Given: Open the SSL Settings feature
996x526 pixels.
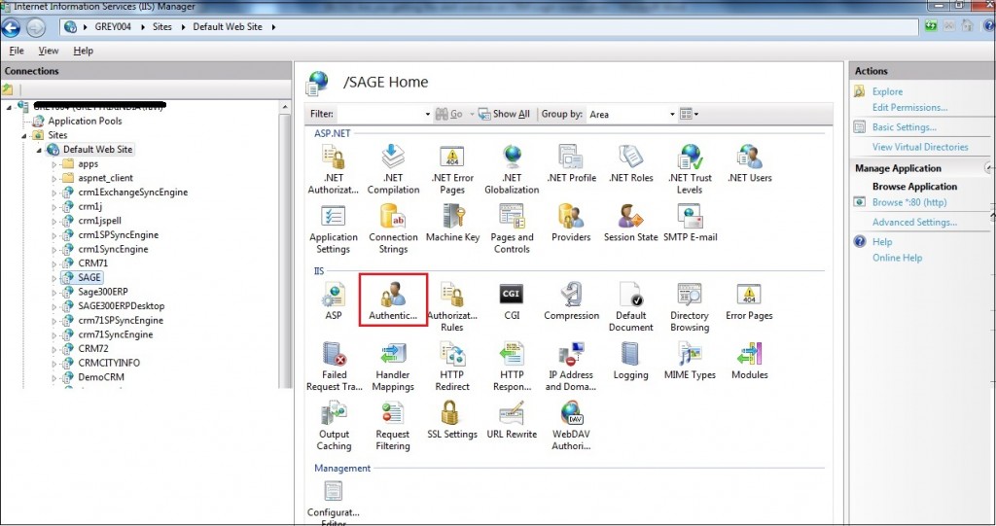Looking at the screenshot, I should coord(452,421).
